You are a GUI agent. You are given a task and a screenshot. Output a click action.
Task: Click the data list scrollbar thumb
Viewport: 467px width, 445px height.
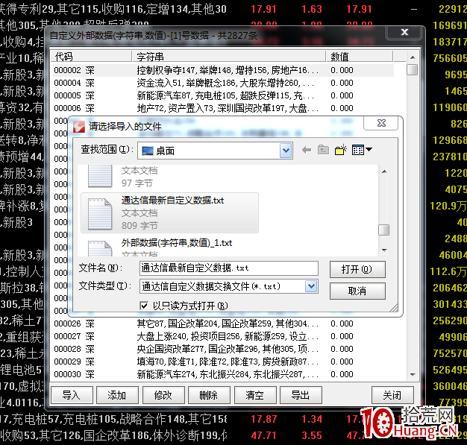[x=413, y=69]
